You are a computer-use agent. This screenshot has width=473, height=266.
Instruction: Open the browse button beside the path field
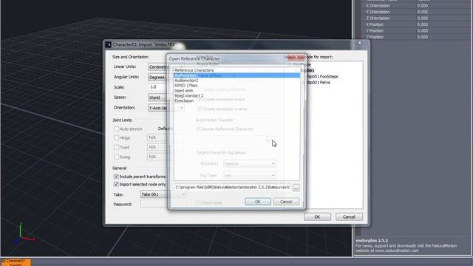click(x=296, y=188)
